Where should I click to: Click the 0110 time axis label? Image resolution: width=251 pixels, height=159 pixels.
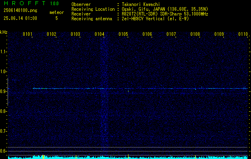(x=243, y=34)
